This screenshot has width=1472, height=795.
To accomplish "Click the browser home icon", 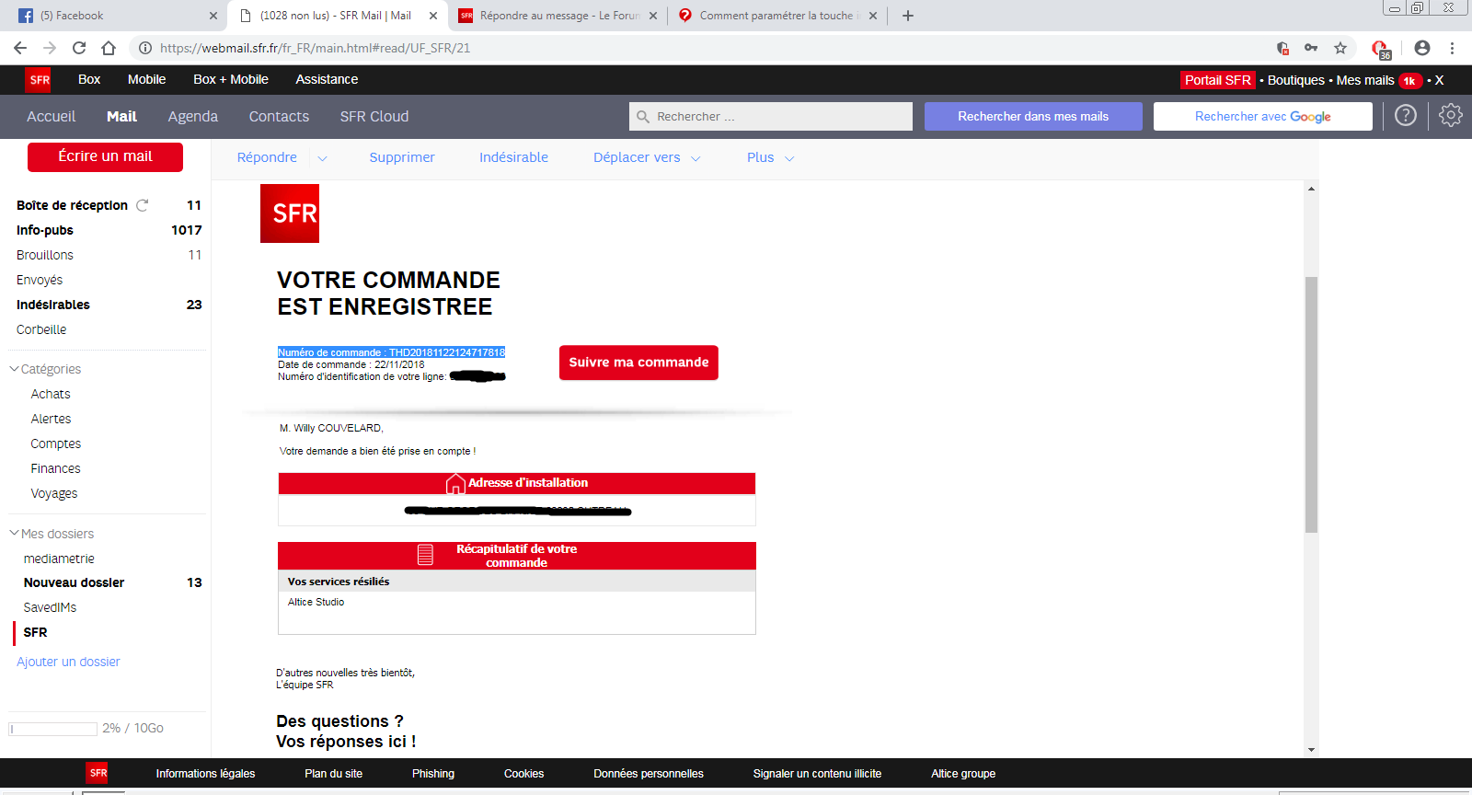I will pyautogui.click(x=109, y=48).
